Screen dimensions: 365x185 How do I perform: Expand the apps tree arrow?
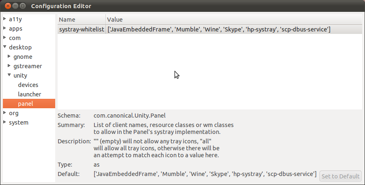click(4, 29)
